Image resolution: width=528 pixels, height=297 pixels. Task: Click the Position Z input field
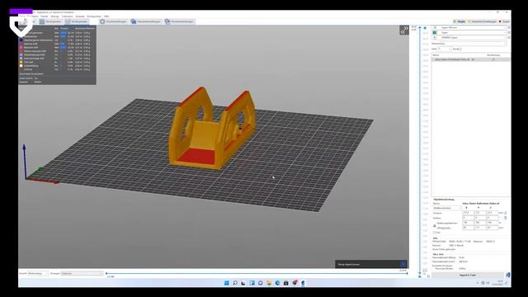[492, 213]
